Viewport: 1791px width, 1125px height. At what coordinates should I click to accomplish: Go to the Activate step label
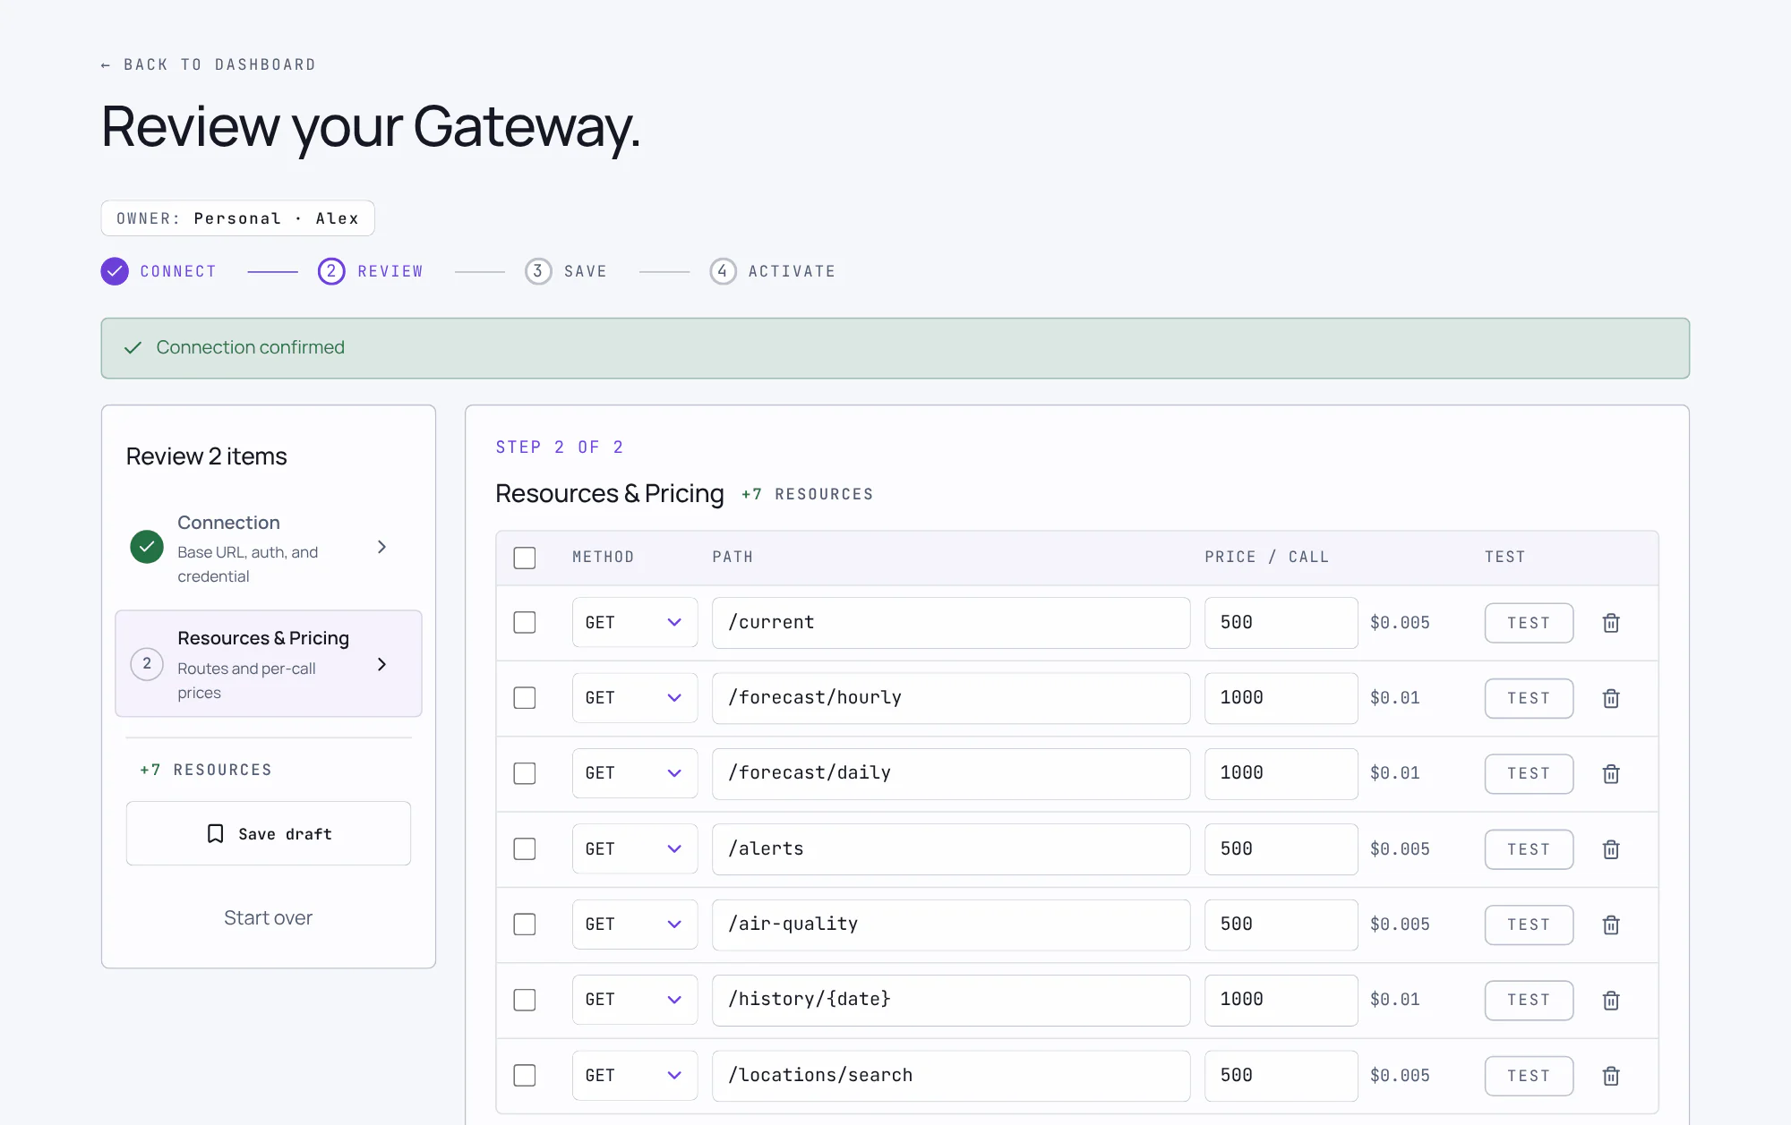[x=793, y=271]
